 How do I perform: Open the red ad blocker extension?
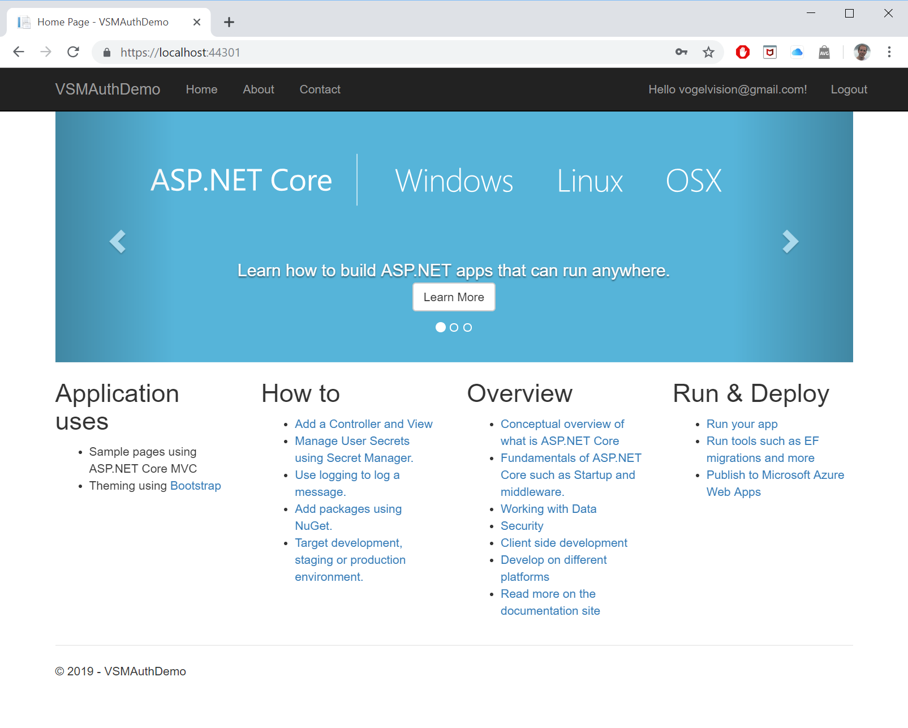coord(742,52)
